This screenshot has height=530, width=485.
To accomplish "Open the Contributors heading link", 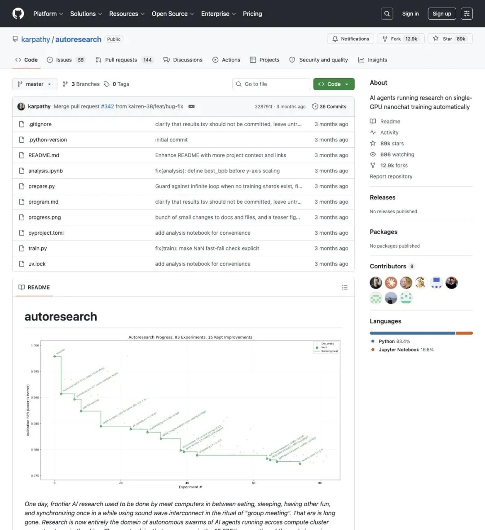I will (392, 267).
